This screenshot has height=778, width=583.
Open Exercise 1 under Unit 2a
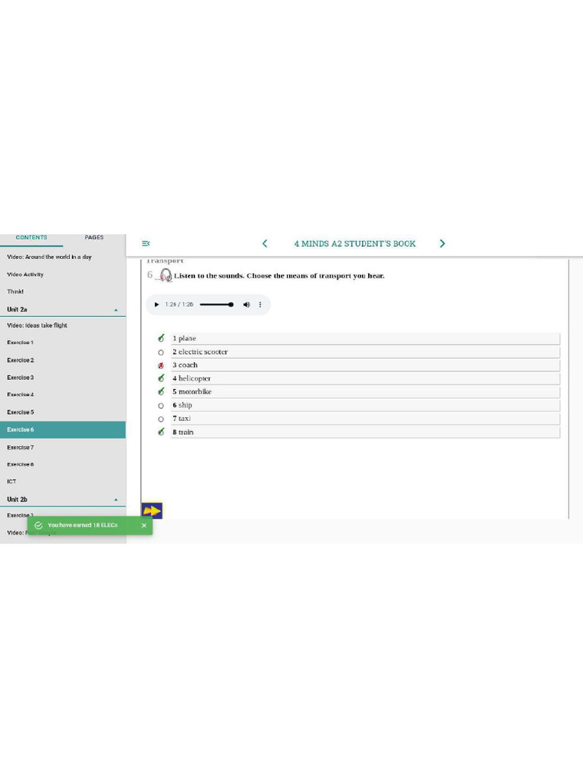20,343
